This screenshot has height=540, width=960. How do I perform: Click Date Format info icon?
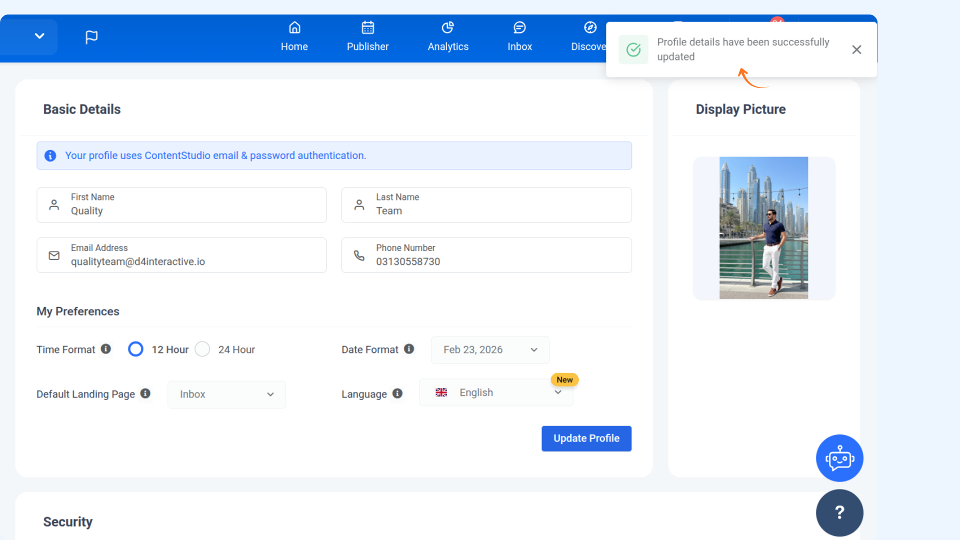click(x=409, y=349)
